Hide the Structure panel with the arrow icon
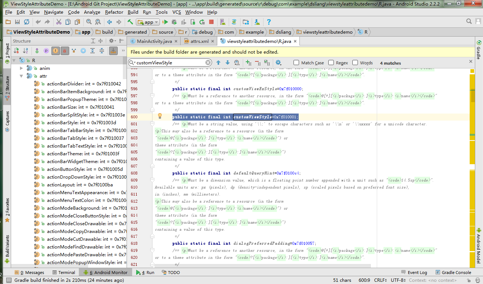 coord(121,41)
